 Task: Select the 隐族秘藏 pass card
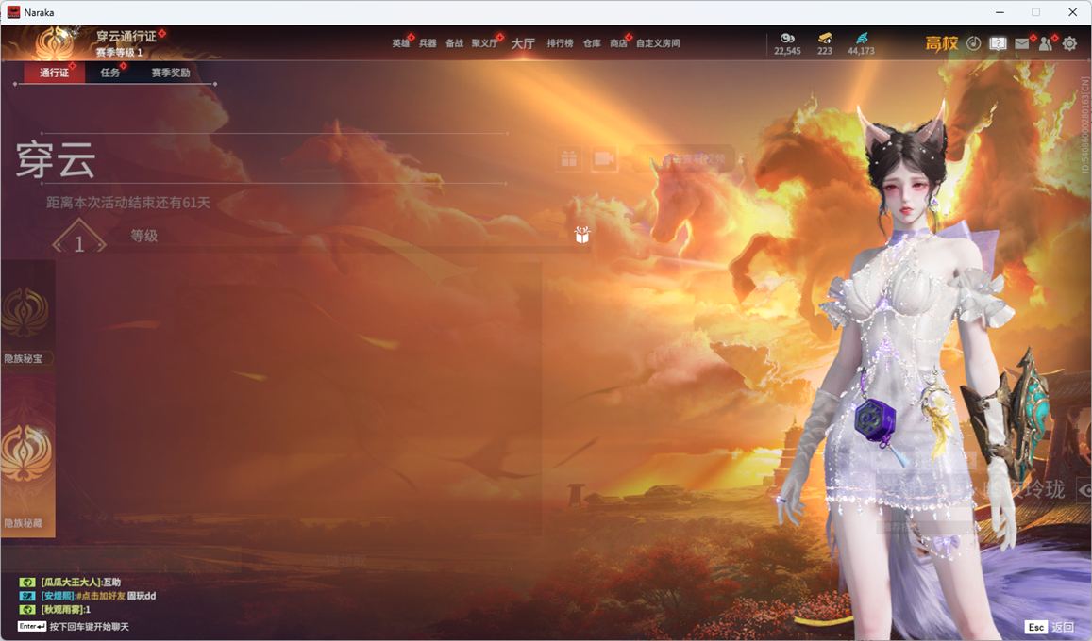pos(28,455)
